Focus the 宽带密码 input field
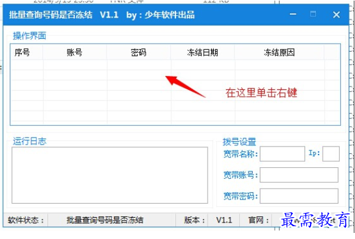The width and height of the screenshot is (355, 239). (x=299, y=196)
